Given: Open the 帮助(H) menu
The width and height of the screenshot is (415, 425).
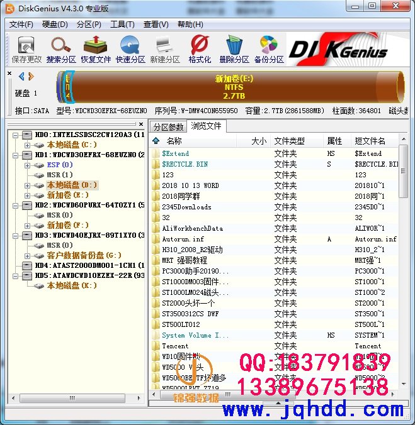Looking at the screenshot, I should pyautogui.click(x=190, y=25).
